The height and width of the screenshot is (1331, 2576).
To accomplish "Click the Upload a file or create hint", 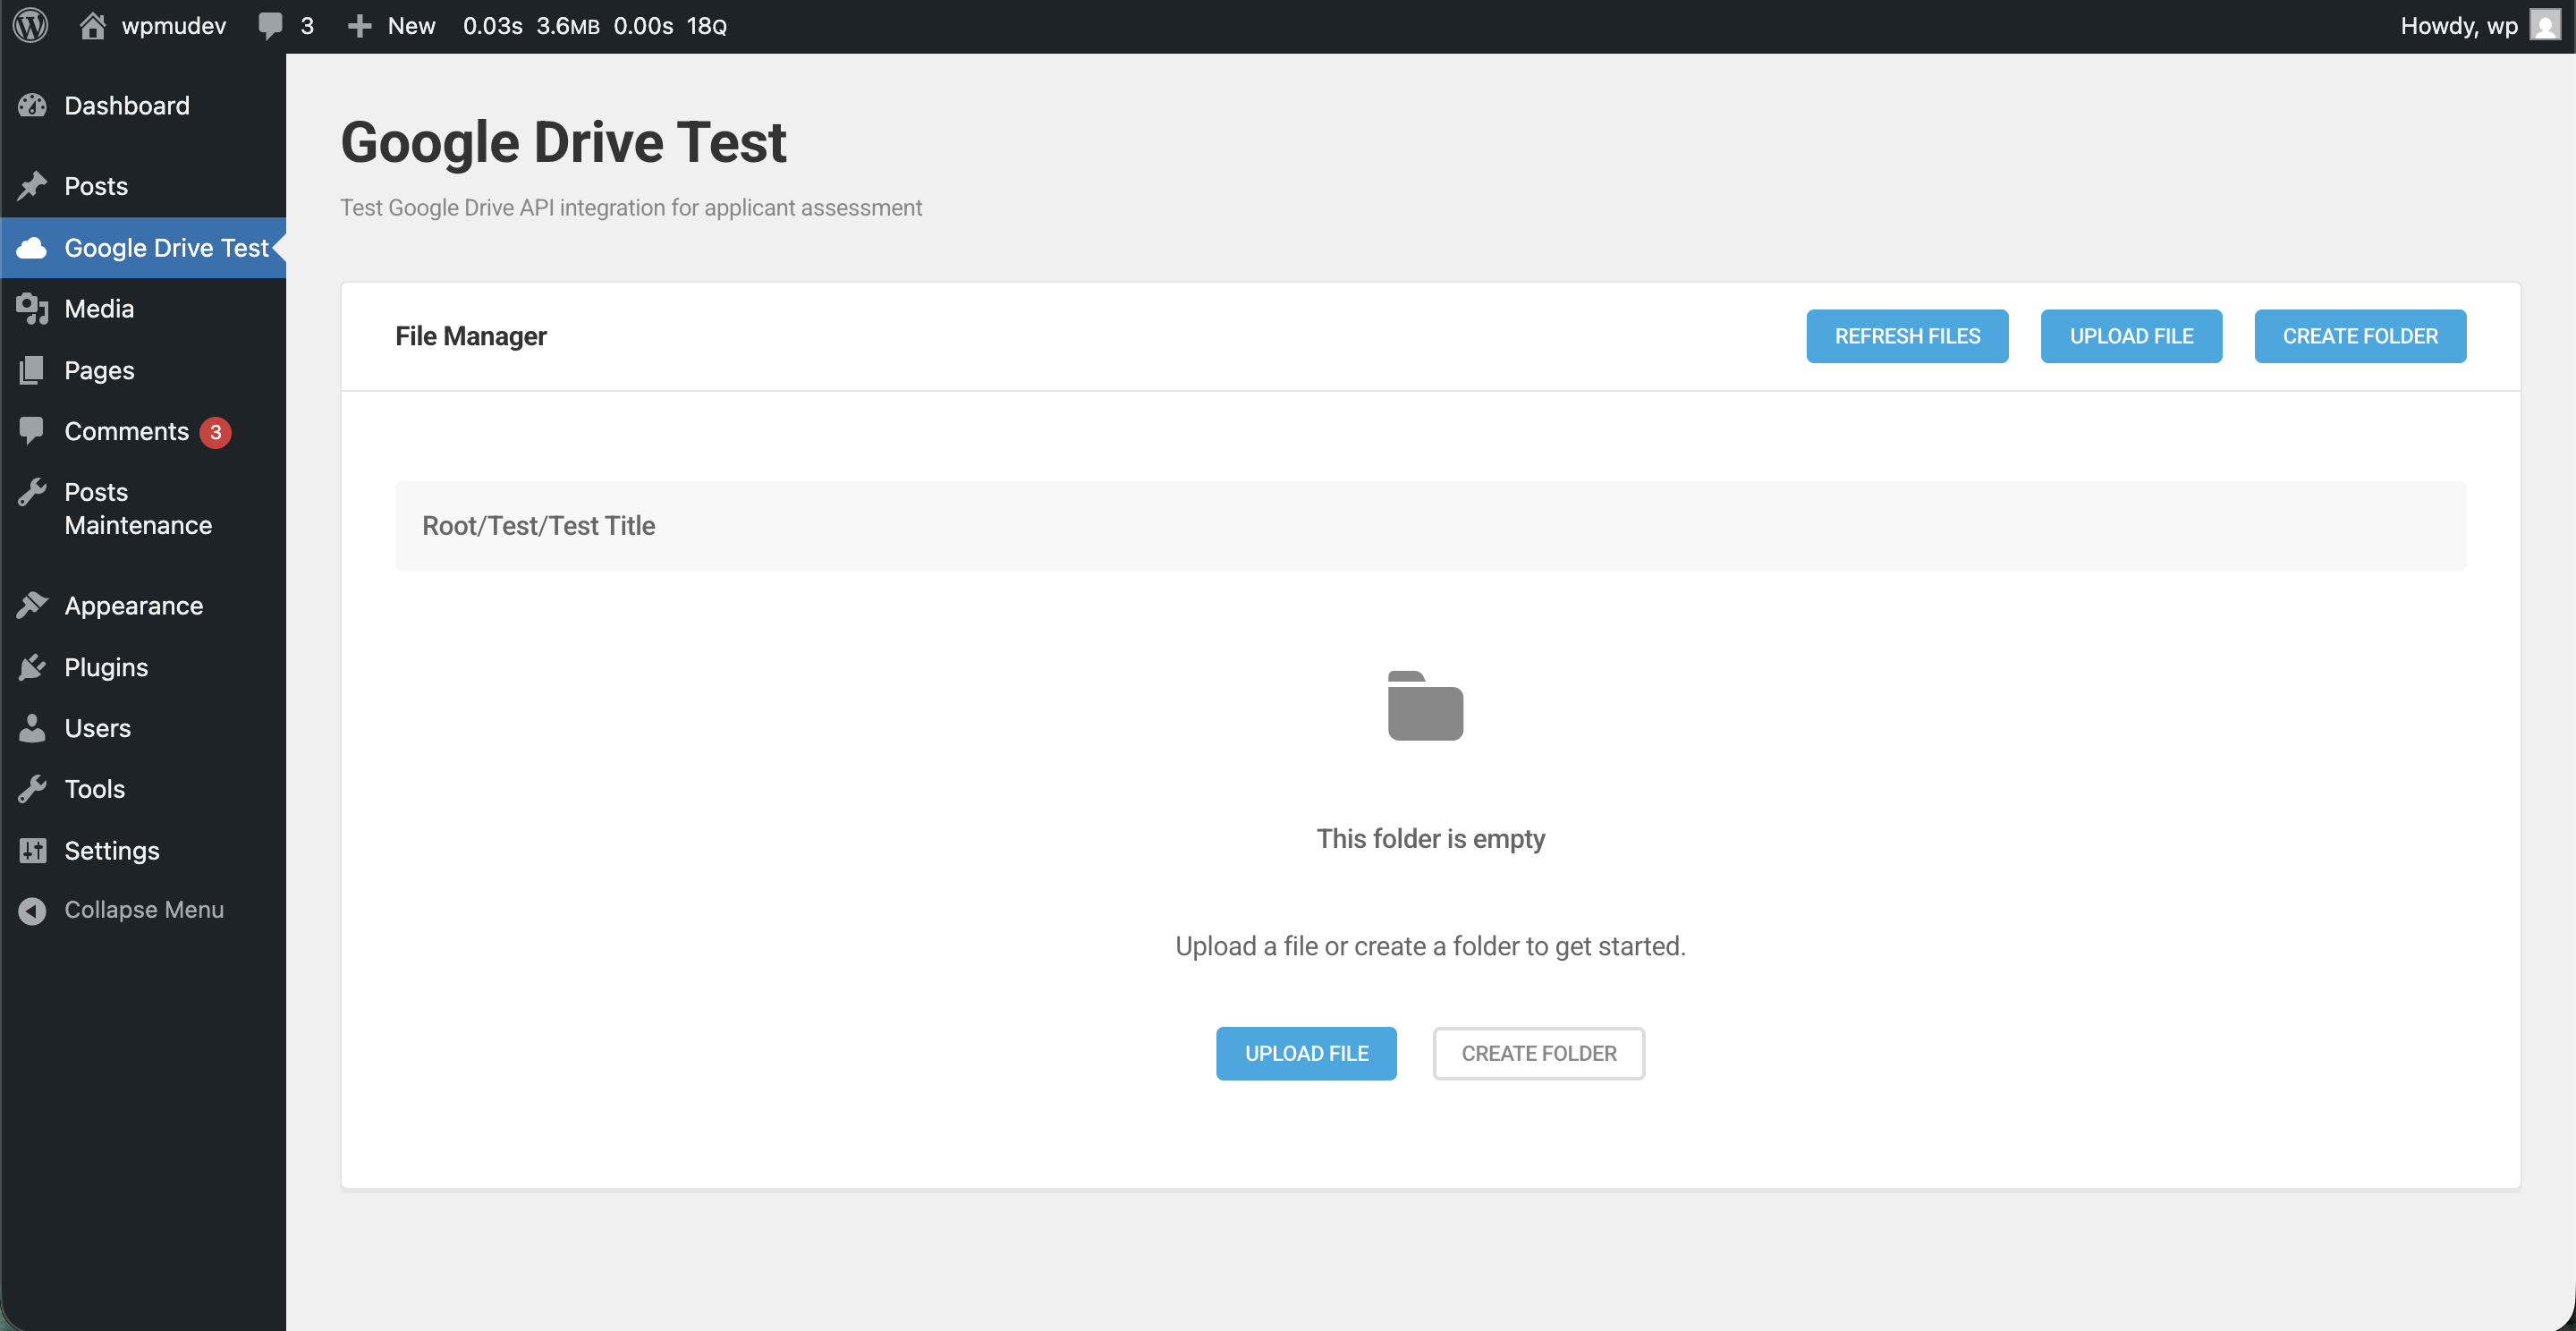I will click(x=1430, y=946).
